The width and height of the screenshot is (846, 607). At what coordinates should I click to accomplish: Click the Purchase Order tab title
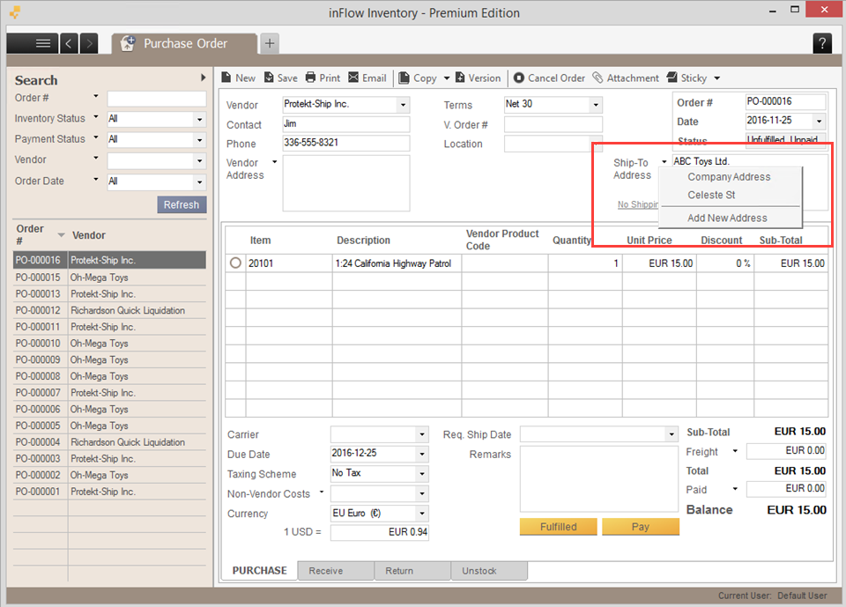[185, 44]
